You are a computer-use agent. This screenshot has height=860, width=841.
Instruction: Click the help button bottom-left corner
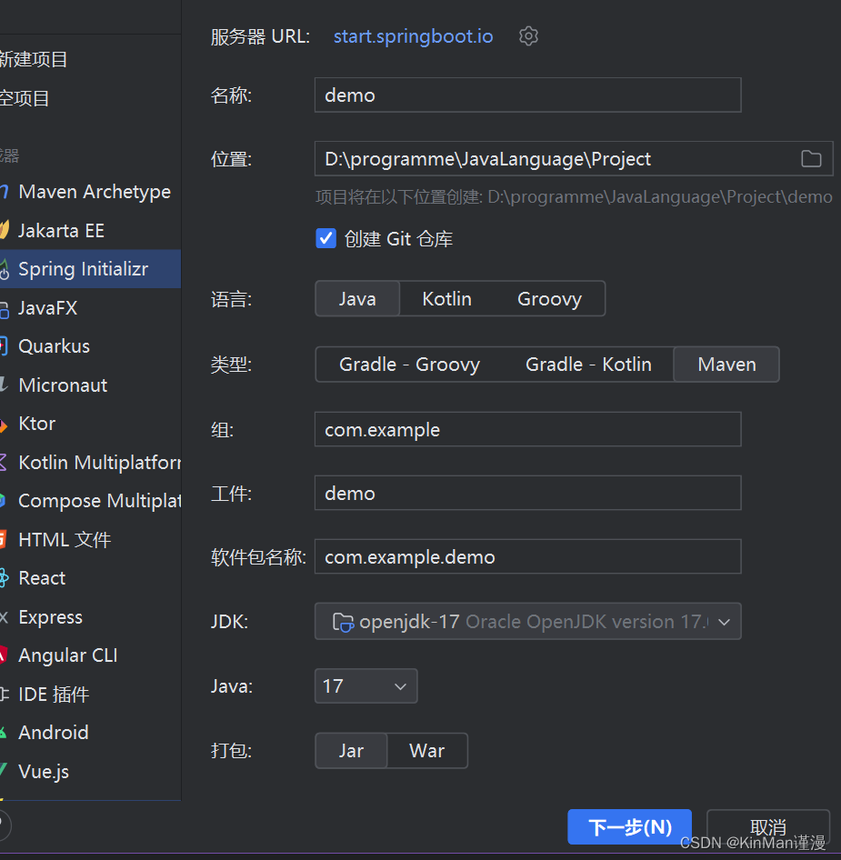(x=3, y=825)
